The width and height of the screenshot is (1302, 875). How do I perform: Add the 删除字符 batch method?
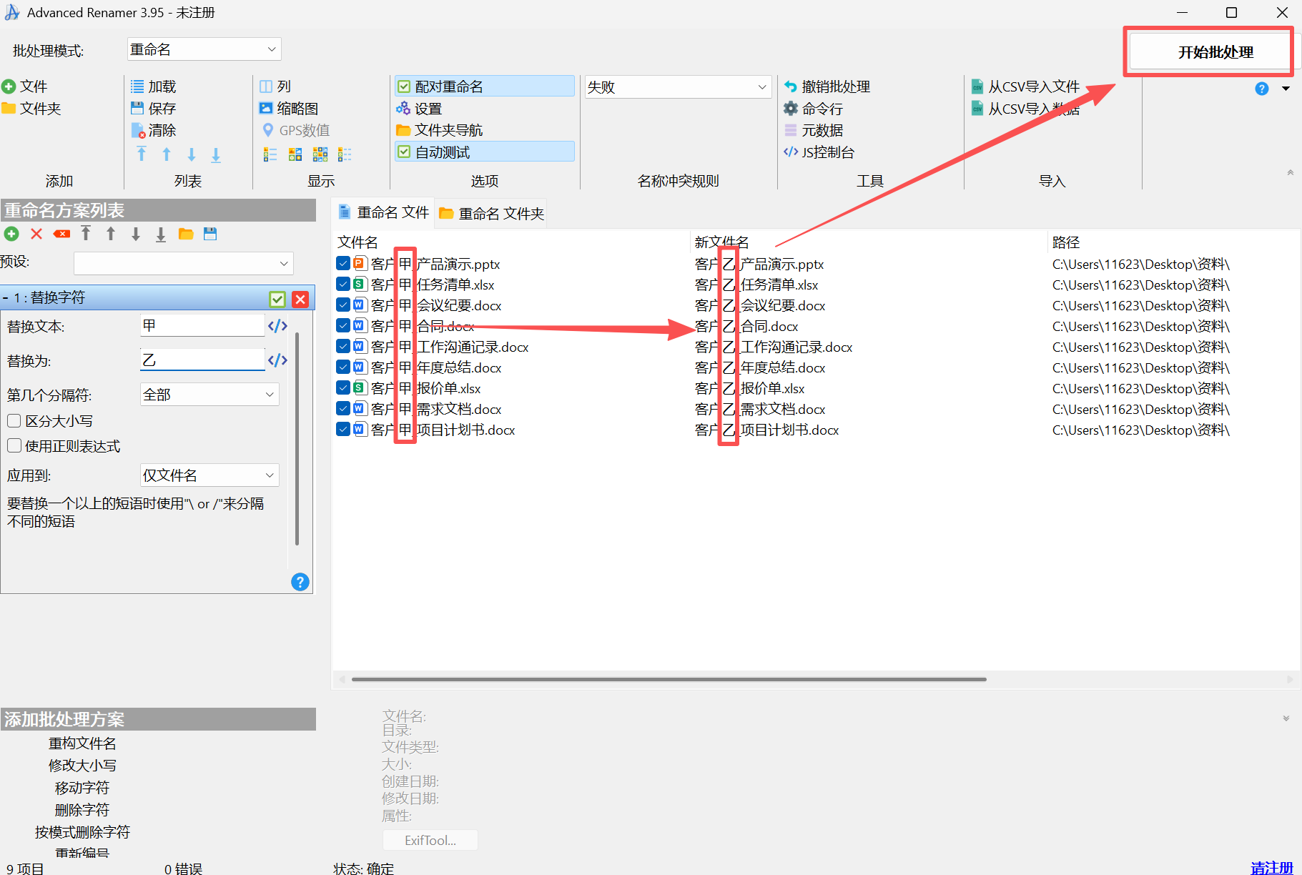[x=82, y=810]
